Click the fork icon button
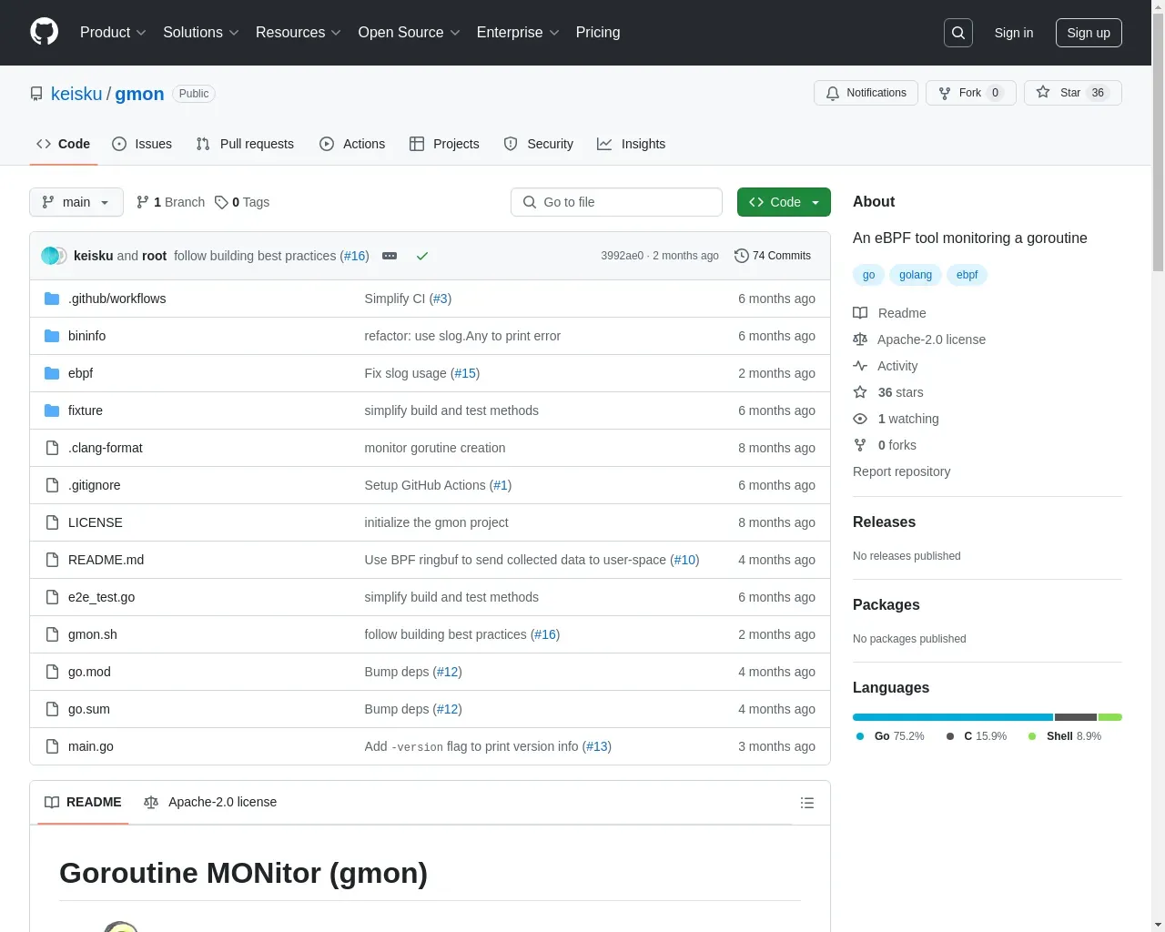The image size is (1165, 932). (x=945, y=93)
